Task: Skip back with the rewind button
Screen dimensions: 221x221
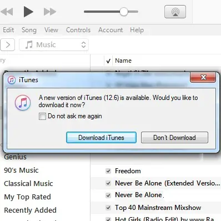Action: [7, 12]
